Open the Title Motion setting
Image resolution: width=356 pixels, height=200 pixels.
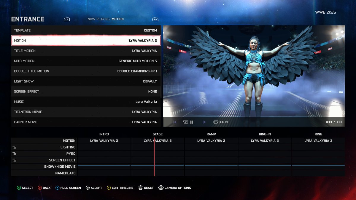coord(86,51)
